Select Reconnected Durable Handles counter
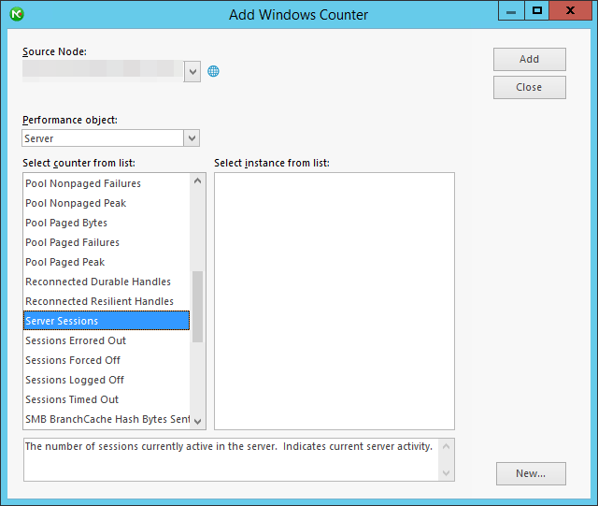This screenshot has width=598, height=506. 107,282
